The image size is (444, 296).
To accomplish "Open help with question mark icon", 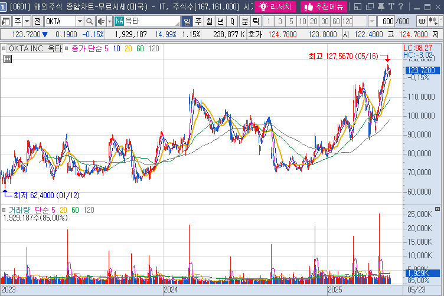I will pos(401,6).
